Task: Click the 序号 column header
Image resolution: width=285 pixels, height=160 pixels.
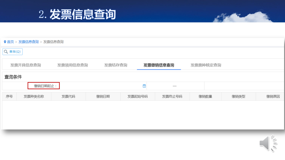Action: (x=9, y=97)
